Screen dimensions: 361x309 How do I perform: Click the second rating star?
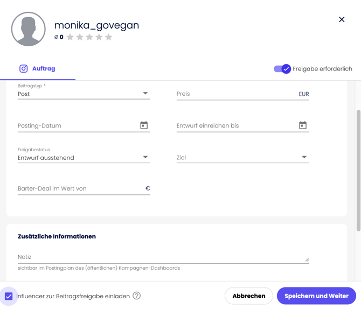[x=80, y=37]
